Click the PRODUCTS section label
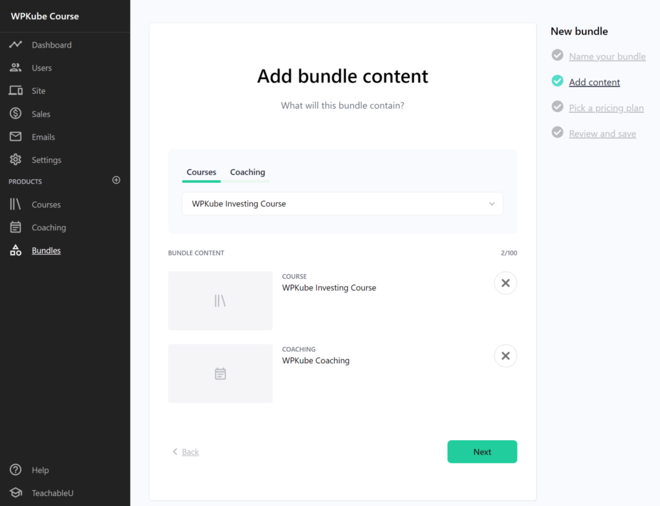The height and width of the screenshot is (506, 660). coord(25,181)
